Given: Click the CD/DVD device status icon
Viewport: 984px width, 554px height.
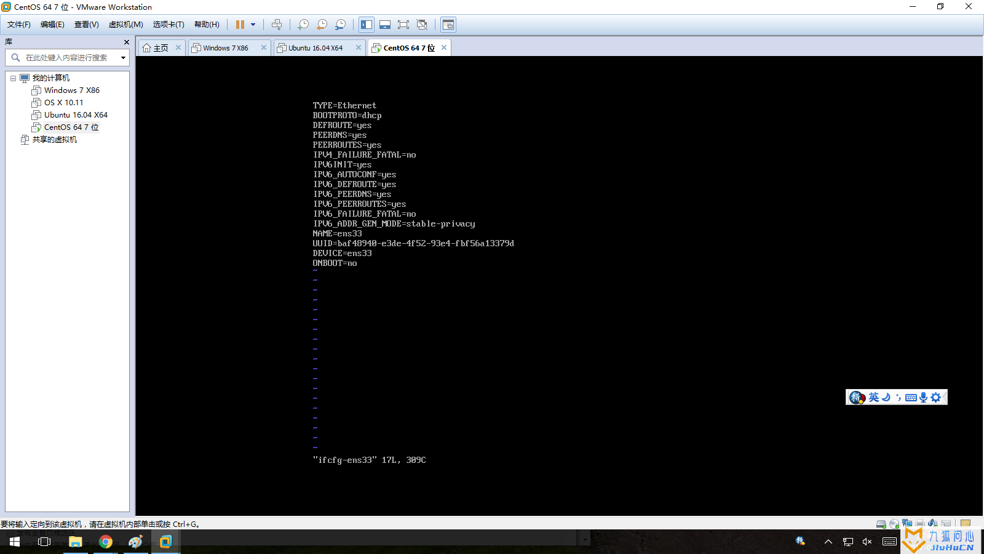Looking at the screenshot, I should tap(894, 524).
